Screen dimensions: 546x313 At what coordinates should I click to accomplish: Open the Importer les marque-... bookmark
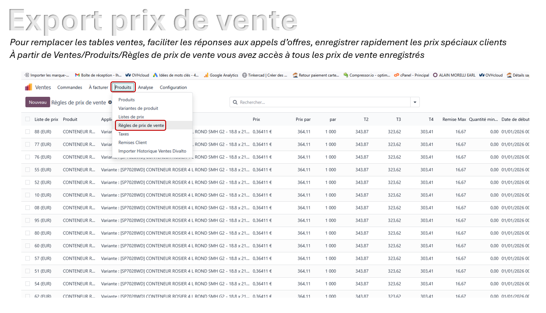[x=47, y=75]
